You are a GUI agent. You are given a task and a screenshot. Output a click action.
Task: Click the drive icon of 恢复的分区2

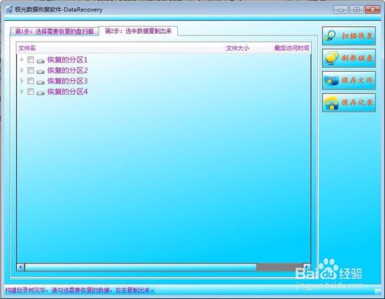click(41, 72)
